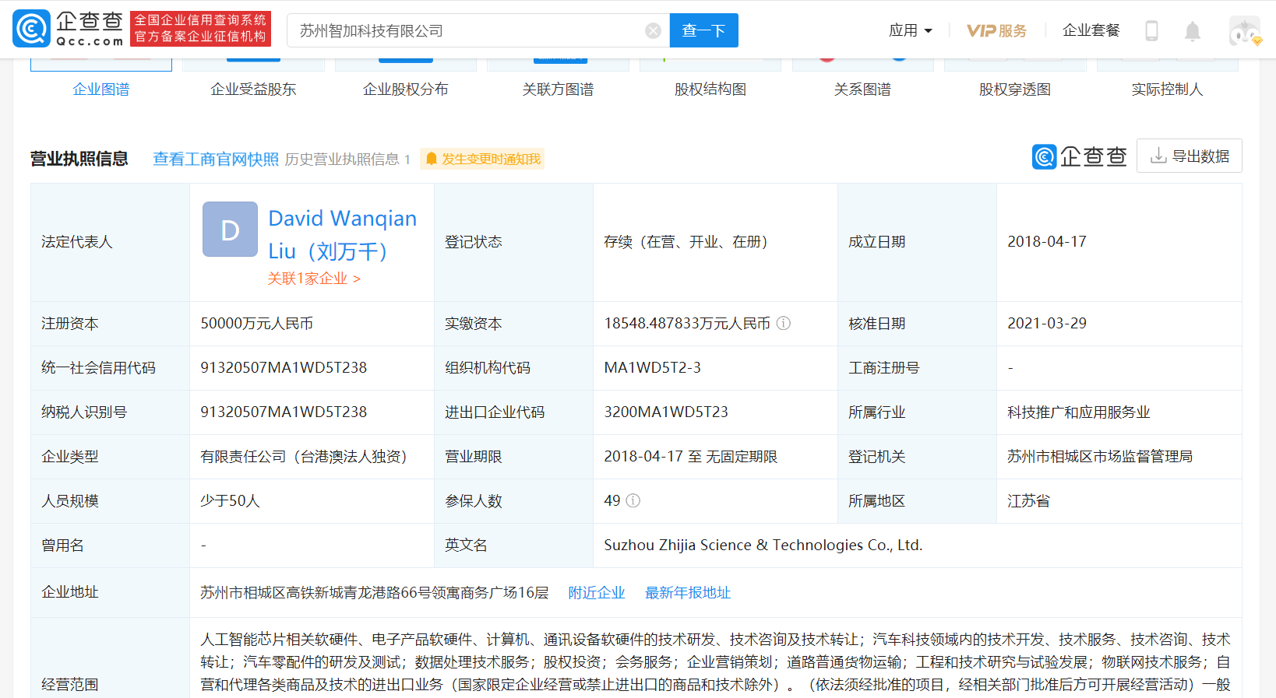Open 附近企业 nearby companies link

[x=596, y=593]
